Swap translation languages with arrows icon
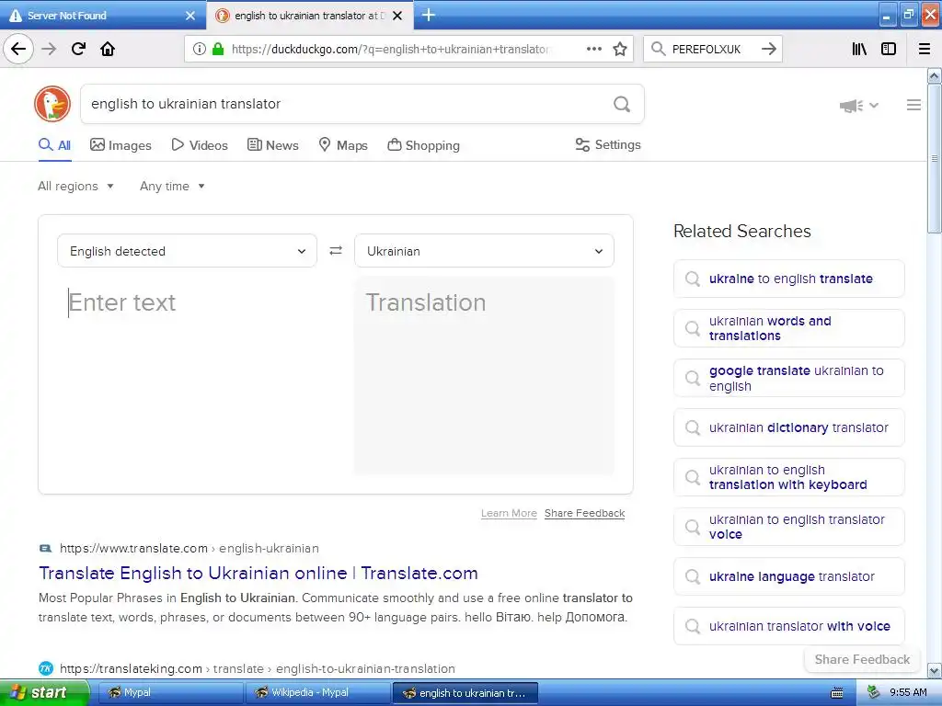 (336, 250)
